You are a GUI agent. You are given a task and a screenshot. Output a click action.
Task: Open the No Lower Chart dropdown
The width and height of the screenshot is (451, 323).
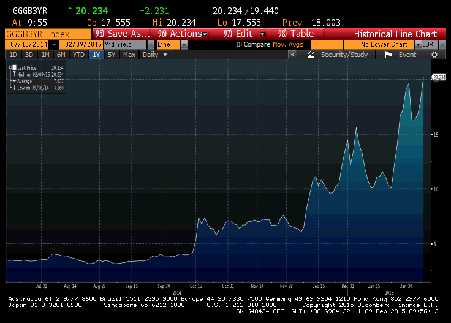tap(418, 45)
